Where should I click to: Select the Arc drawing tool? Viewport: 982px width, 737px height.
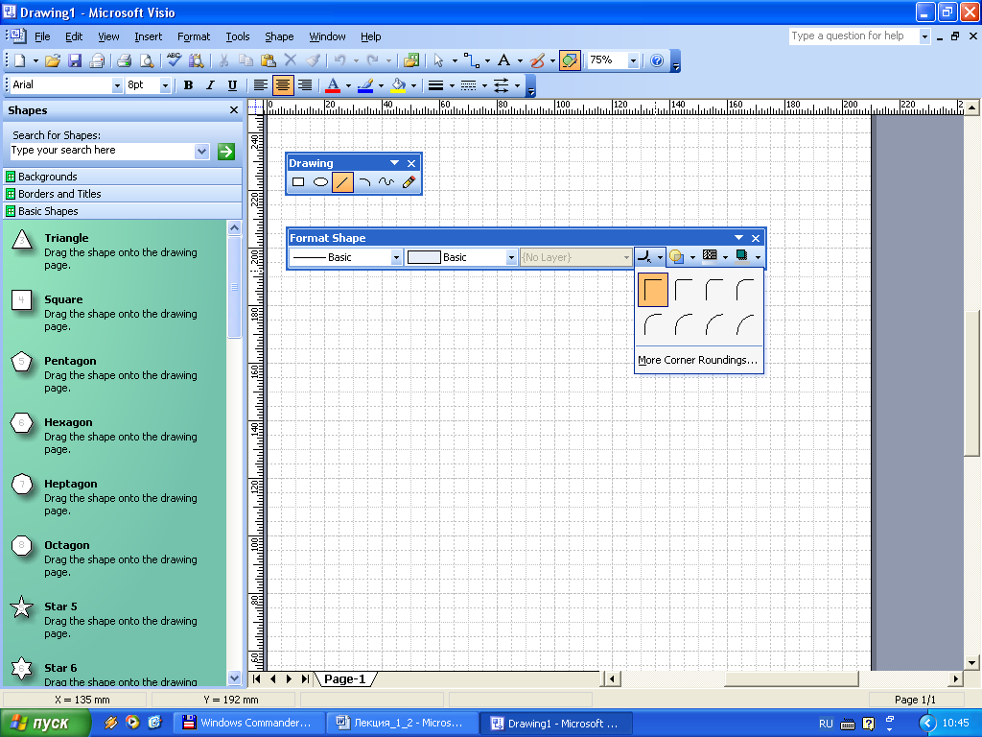tap(364, 182)
